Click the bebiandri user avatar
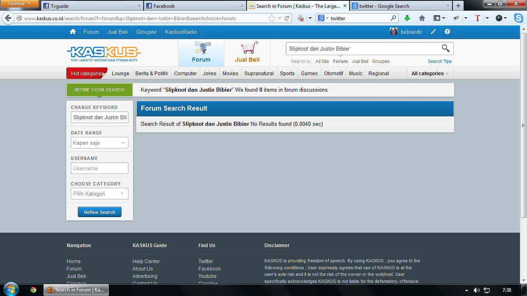The height and width of the screenshot is (296, 527). (x=394, y=32)
